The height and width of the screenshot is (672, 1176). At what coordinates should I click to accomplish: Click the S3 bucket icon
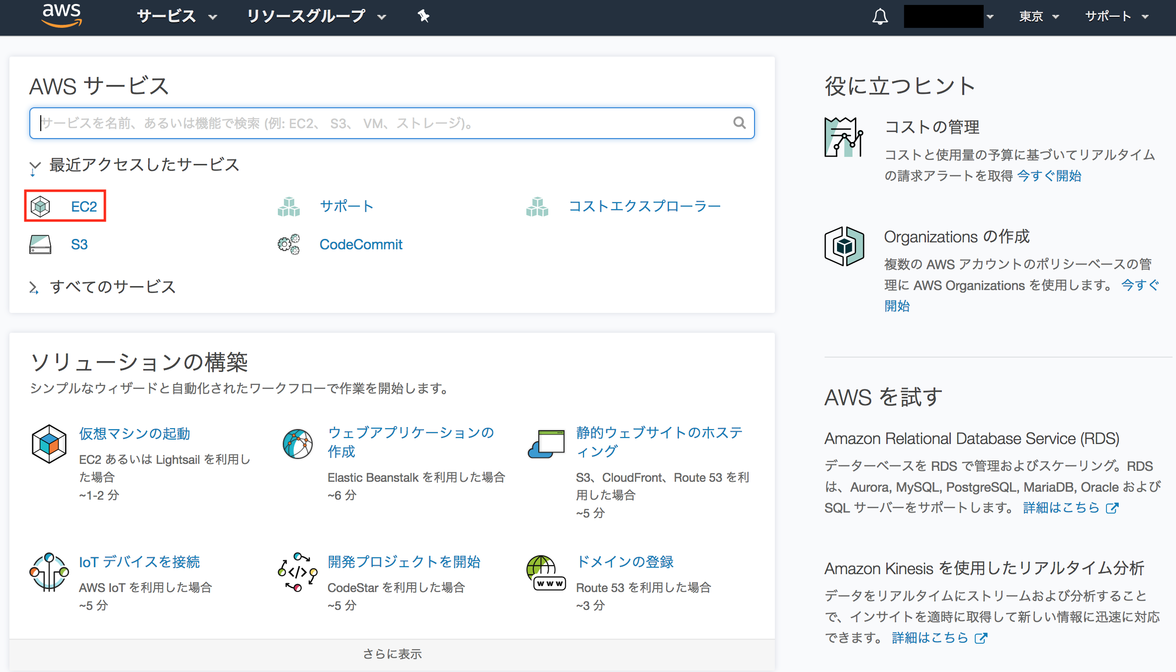click(40, 244)
